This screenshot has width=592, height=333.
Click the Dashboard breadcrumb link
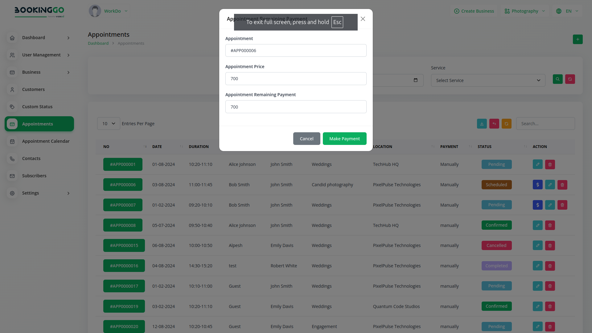pyautogui.click(x=98, y=43)
